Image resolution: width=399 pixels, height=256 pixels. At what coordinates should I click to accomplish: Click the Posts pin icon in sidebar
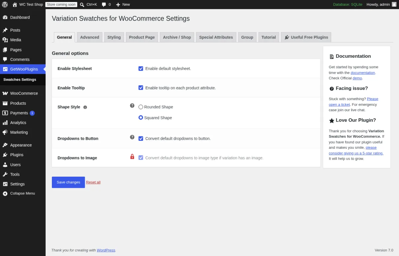pyautogui.click(x=5, y=30)
